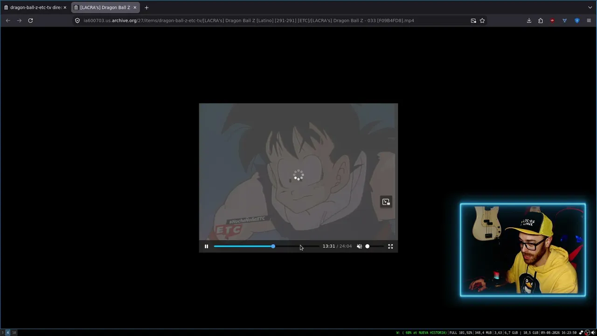Image resolution: width=597 pixels, height=336 pixels.
Task: Unmute the video audio
Action: pyautogui.click(x=359, y=246)
